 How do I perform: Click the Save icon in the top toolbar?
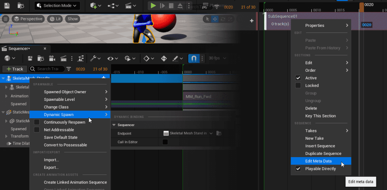click(7, 6)
